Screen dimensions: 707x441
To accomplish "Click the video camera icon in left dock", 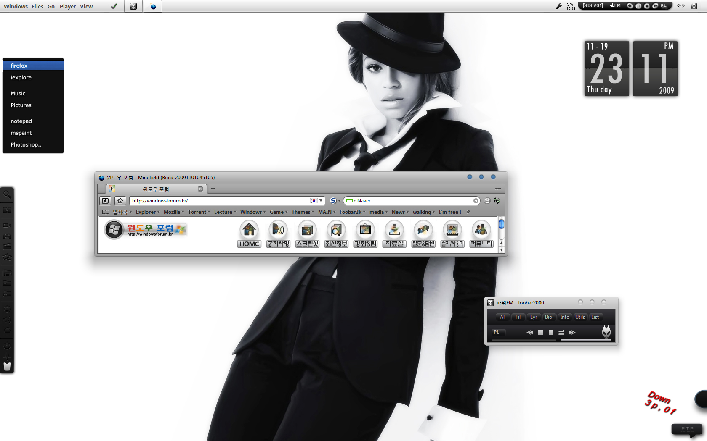I will pos(7,225).
